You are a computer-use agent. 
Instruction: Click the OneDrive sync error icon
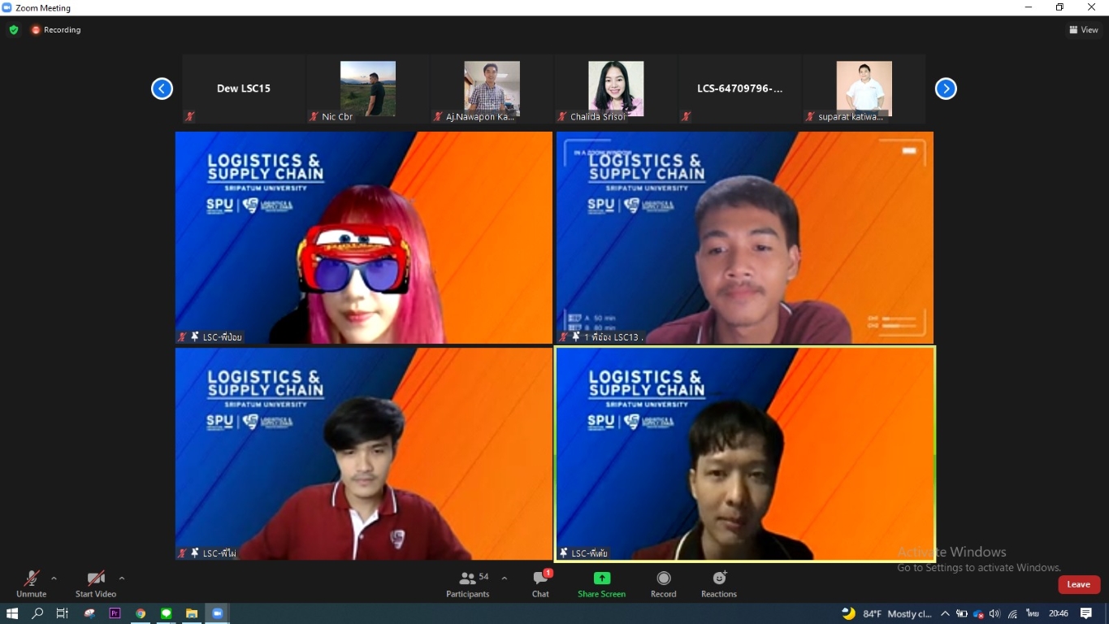click(x=978, y=613)
